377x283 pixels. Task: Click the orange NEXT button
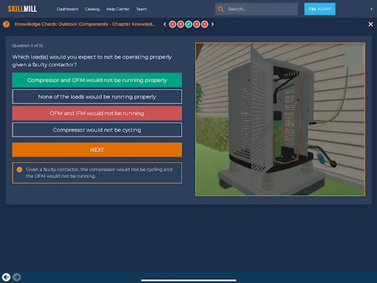pos(97,150)
